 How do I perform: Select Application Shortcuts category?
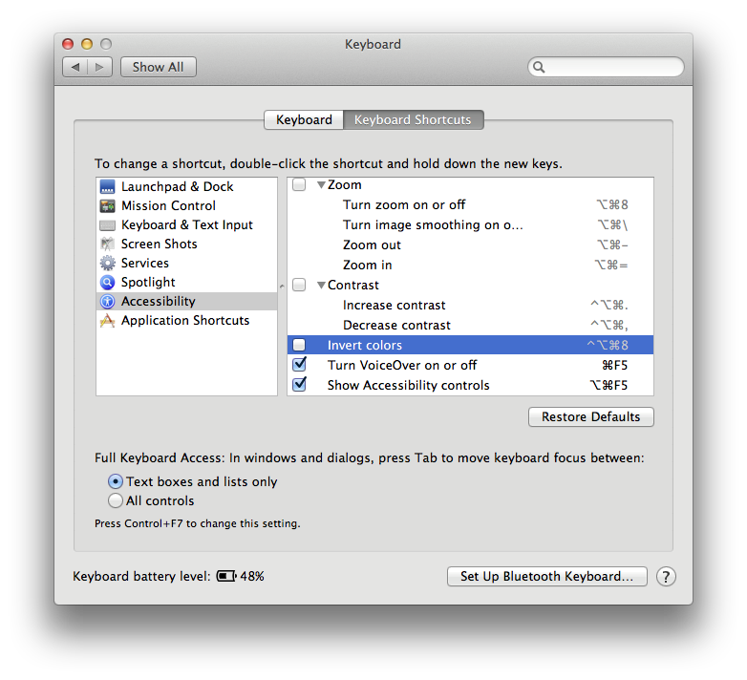coord(185,321)
